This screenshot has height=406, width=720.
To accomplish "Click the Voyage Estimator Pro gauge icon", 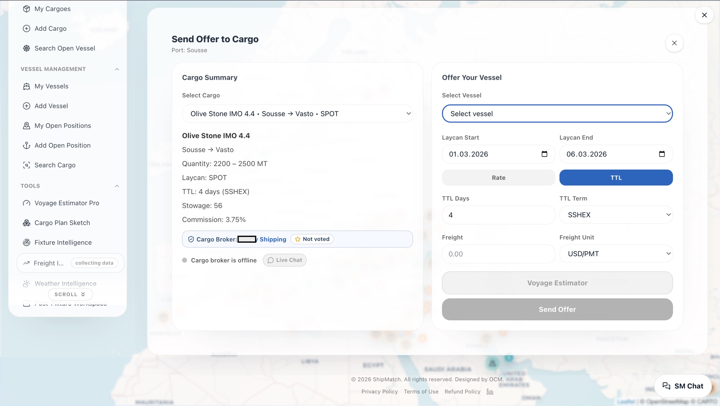I will 26,203.
